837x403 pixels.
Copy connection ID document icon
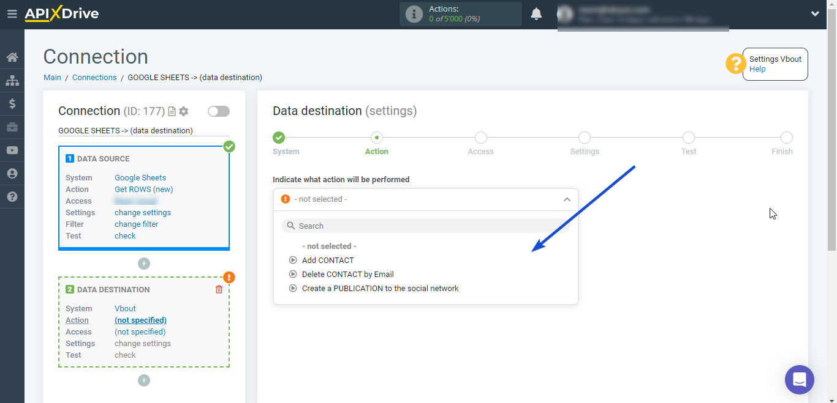click(x=172, y=111)
